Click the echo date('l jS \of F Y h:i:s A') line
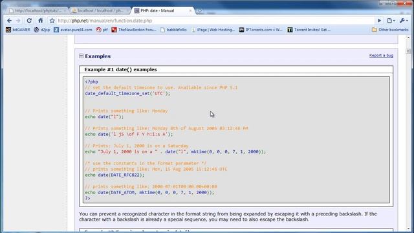 [x=129, y=134]
